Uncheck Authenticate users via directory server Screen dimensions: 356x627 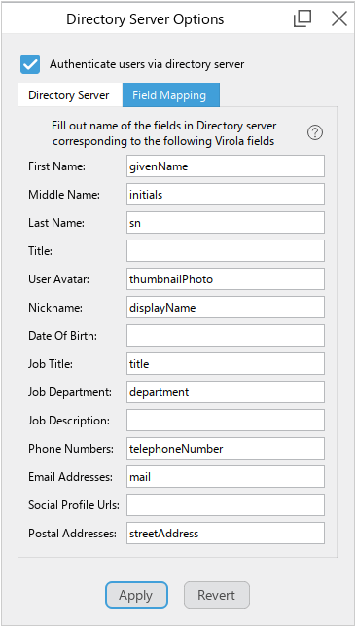pyautogui.click(x=30, y=64)
